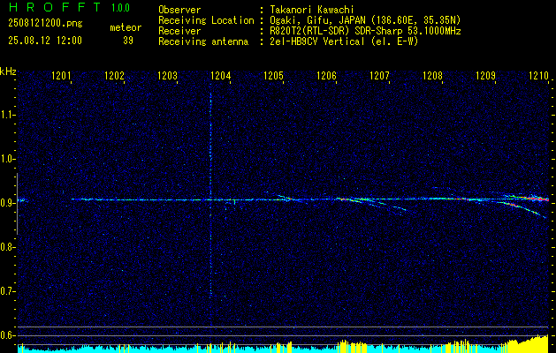Click the Ogaki, Gifu, JAPAN coordinates text
The height and width of the screenshot is (353, 556).
pos(365,20)
